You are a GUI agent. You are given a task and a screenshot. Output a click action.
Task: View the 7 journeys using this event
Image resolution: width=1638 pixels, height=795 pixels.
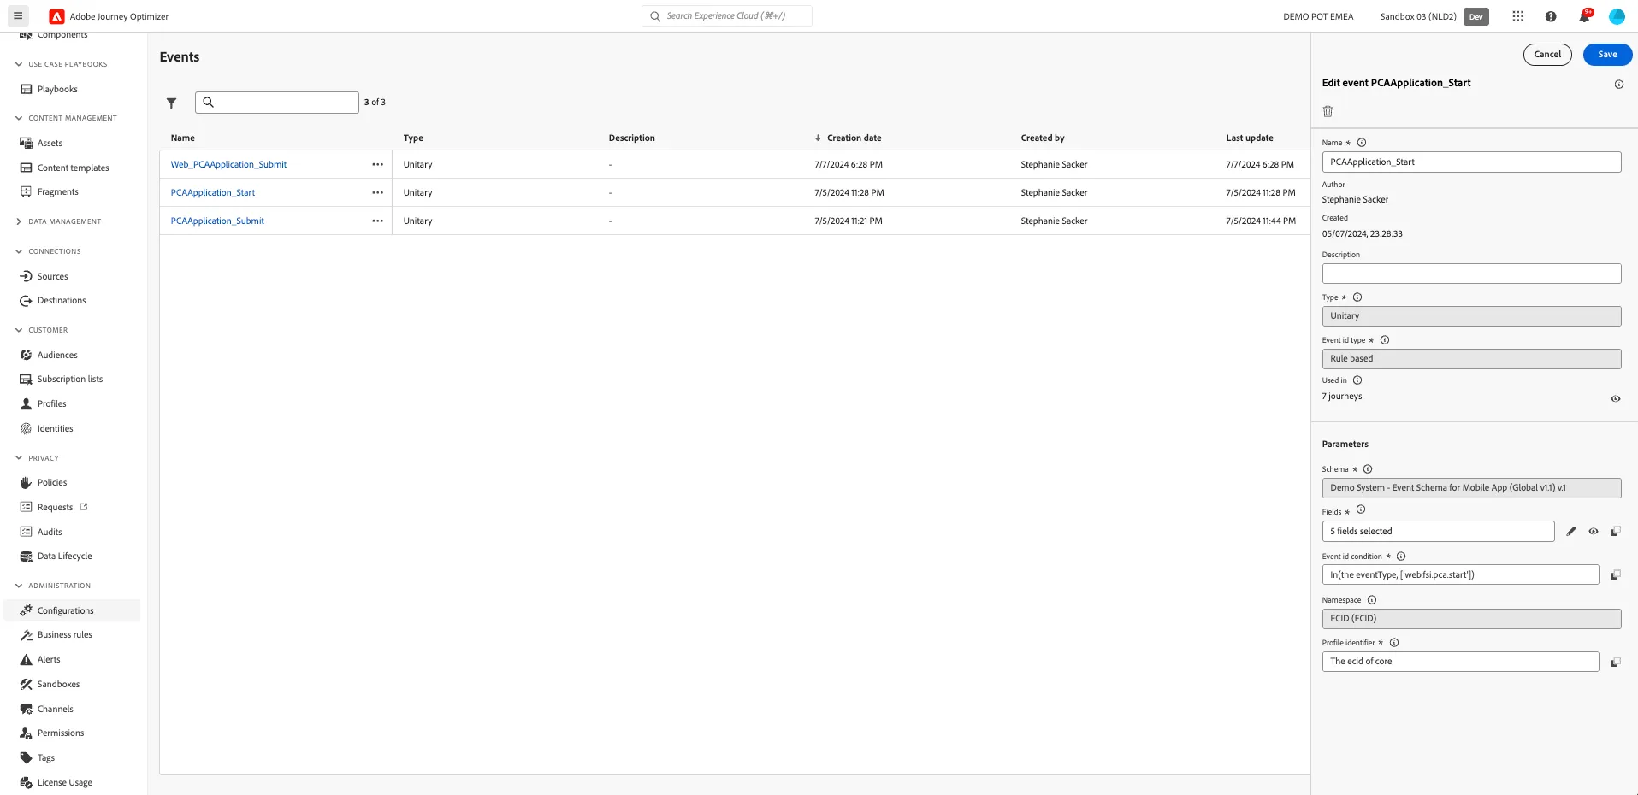1615,399
